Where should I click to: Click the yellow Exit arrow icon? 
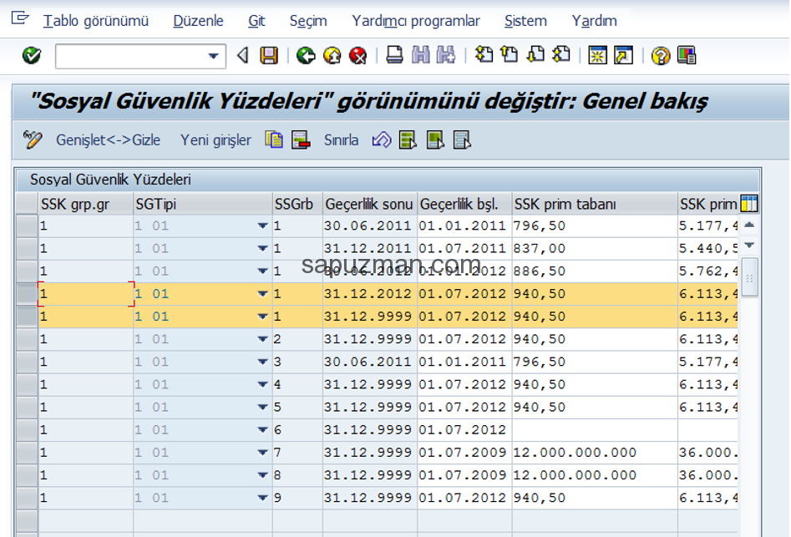tap(332, 55)
